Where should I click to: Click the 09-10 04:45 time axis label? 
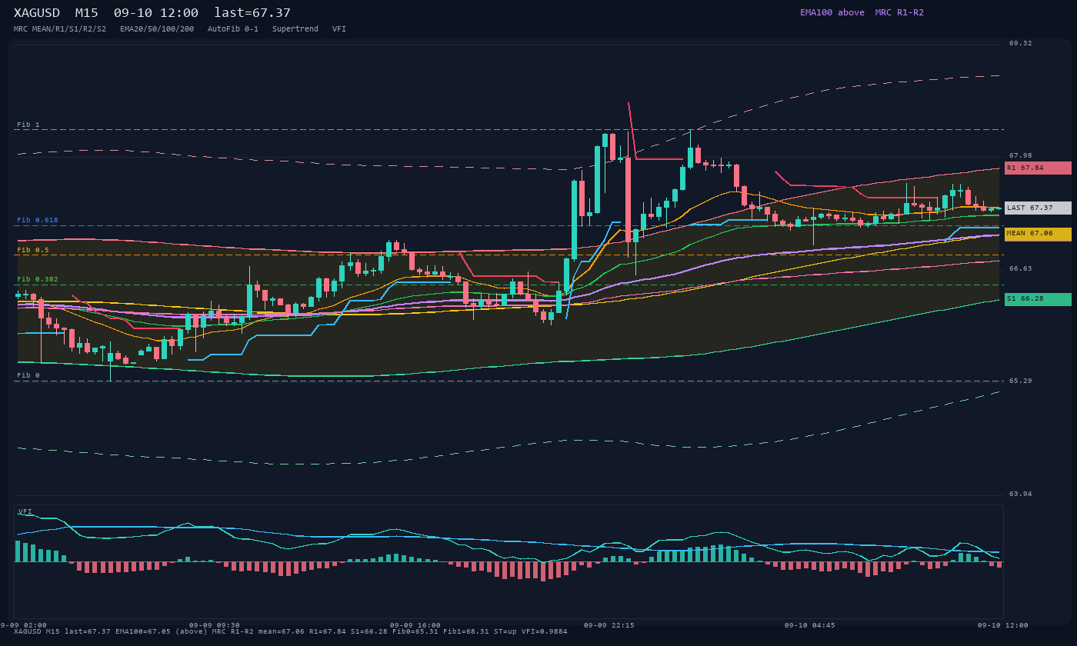point(810,625)
